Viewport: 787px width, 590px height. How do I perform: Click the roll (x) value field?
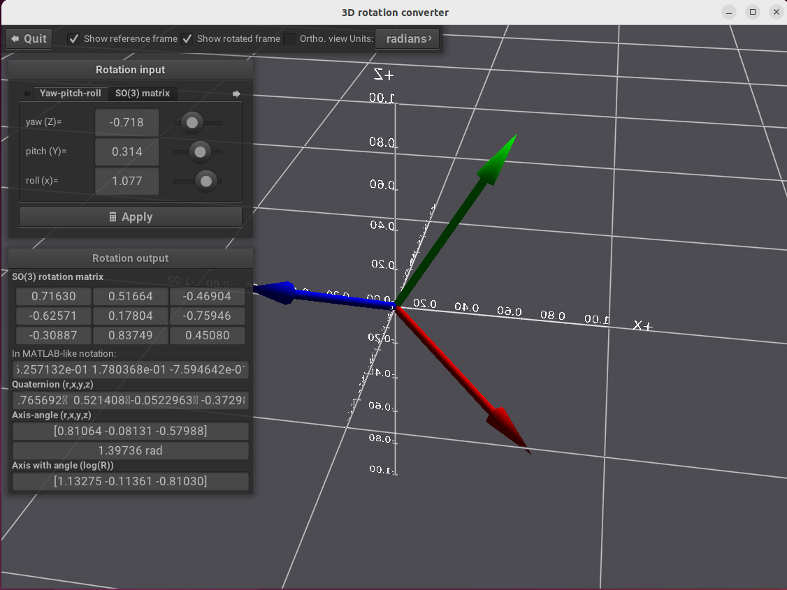click(127, 182)
